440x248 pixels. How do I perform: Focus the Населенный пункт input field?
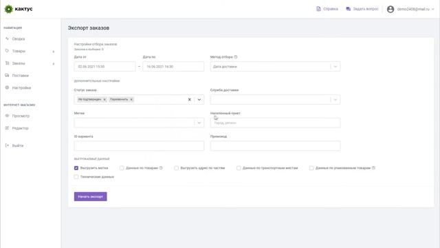275,123
